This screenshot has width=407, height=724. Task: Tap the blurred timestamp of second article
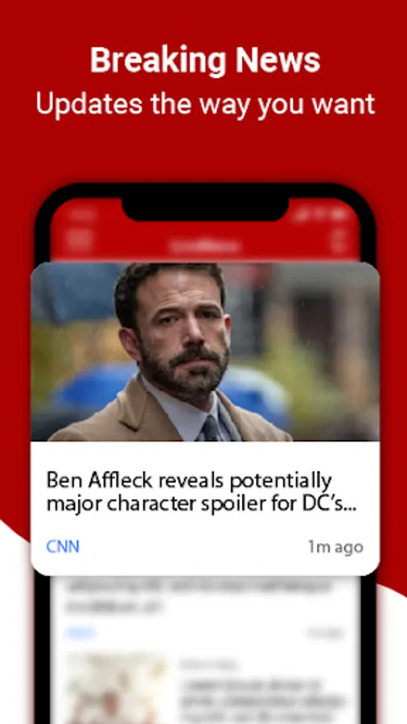point(325,633)
